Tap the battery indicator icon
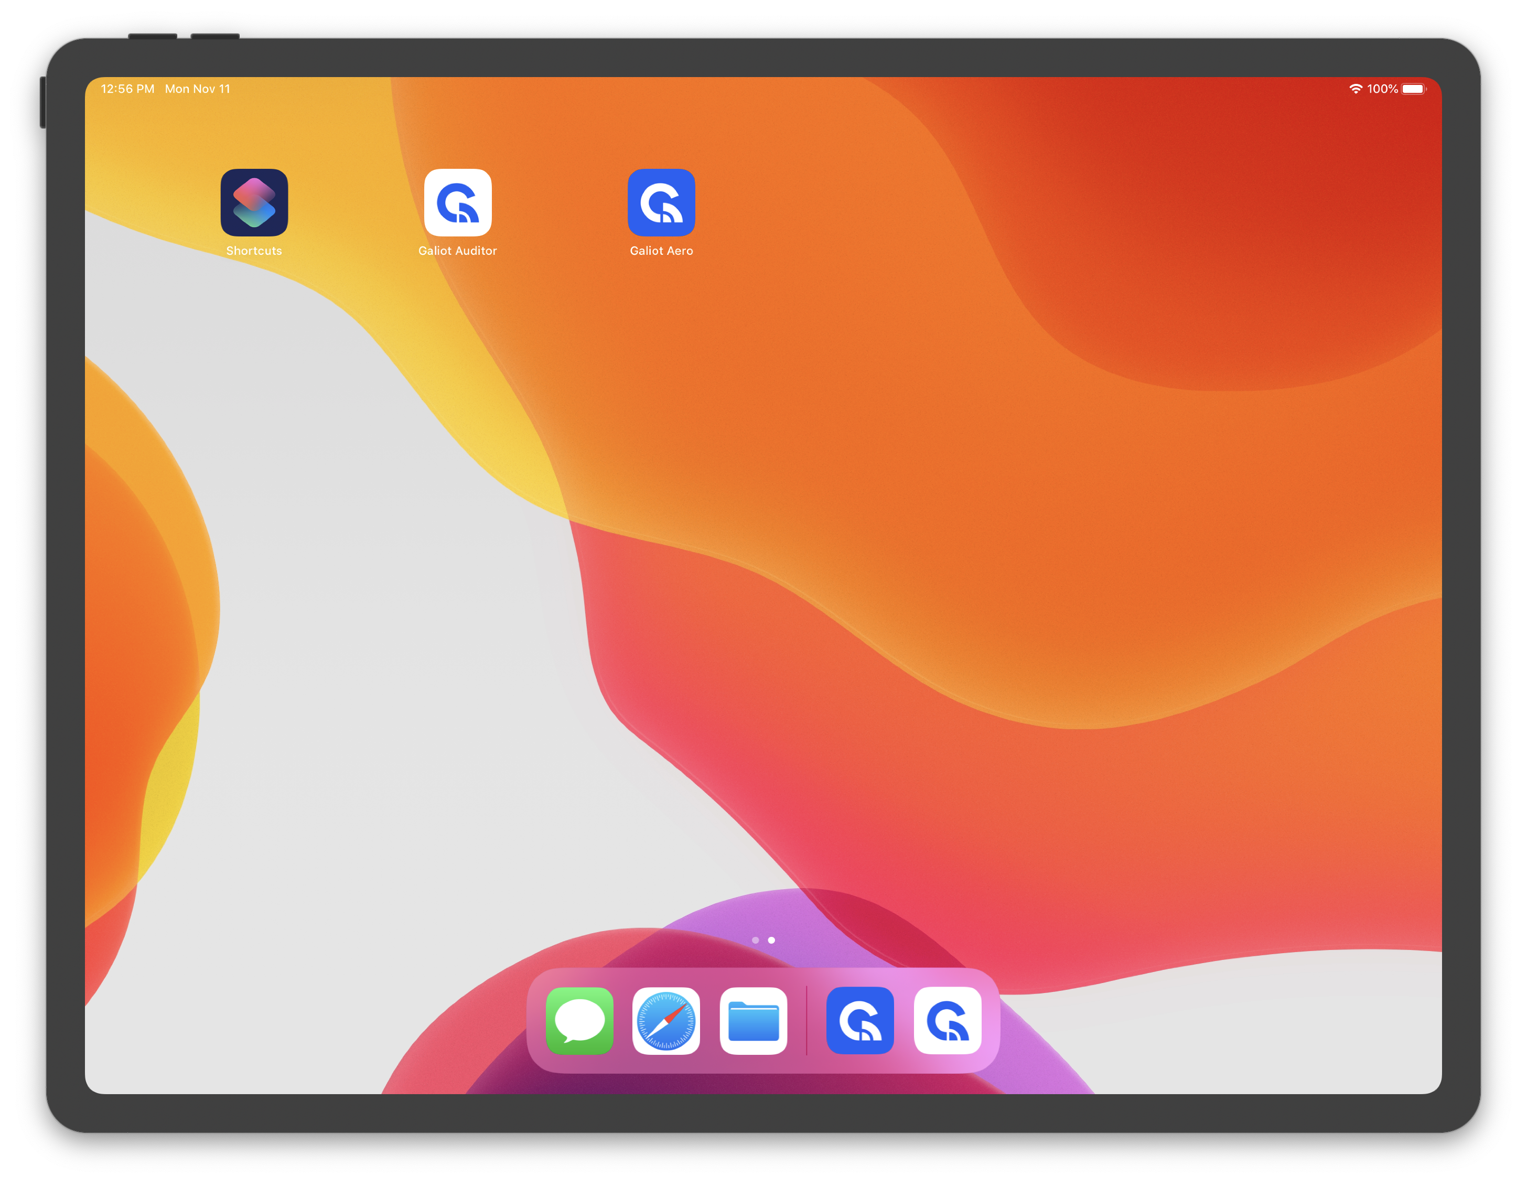This screenshot has height=1188, width=1527. click(1413, 89)
